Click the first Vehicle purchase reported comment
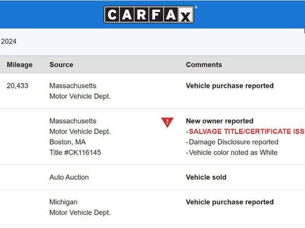The width and height of the screenshot is (305, 228). pyautogui.click(x=229, y=86)
